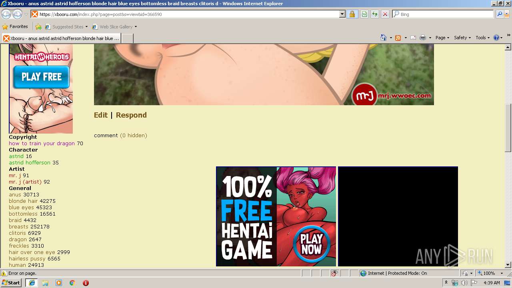512x288 pixels.
Task: Click the Forward navigation arrow
Action: click(17, 14)
